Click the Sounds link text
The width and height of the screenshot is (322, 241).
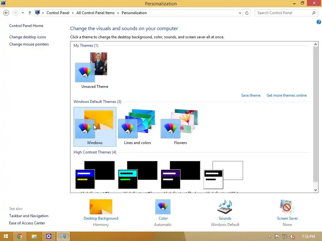(x=225, y=218)
